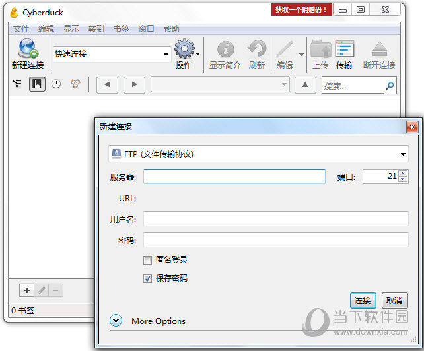This screenshot has height=351, width=424.
Task: Click the 断开连接 eject icon
Action: [x=380, y=49]
